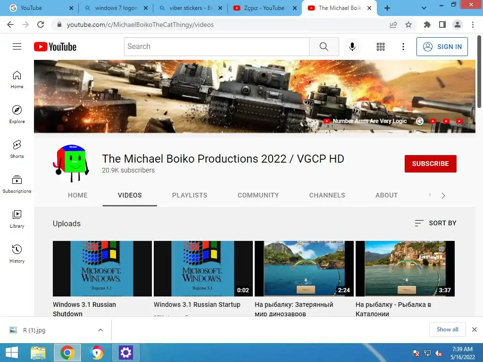Open Explore in sidebar
The image size is (483, 362).
(x=17, y=115)
